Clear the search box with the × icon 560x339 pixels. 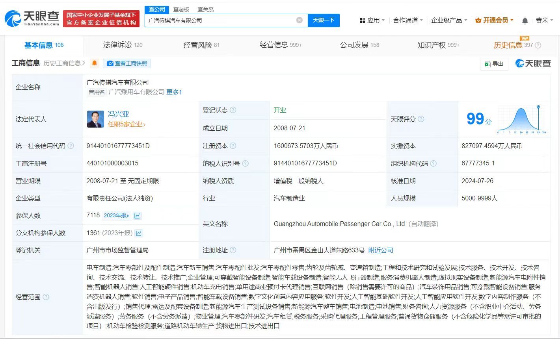[299, 20]
